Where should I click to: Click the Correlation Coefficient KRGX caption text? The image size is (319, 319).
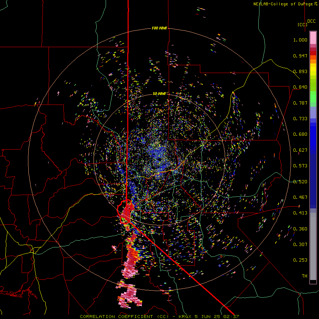[159, 317]
